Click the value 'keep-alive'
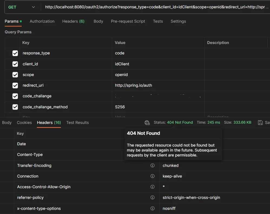The image size is (270, 214). coord(172,176)
